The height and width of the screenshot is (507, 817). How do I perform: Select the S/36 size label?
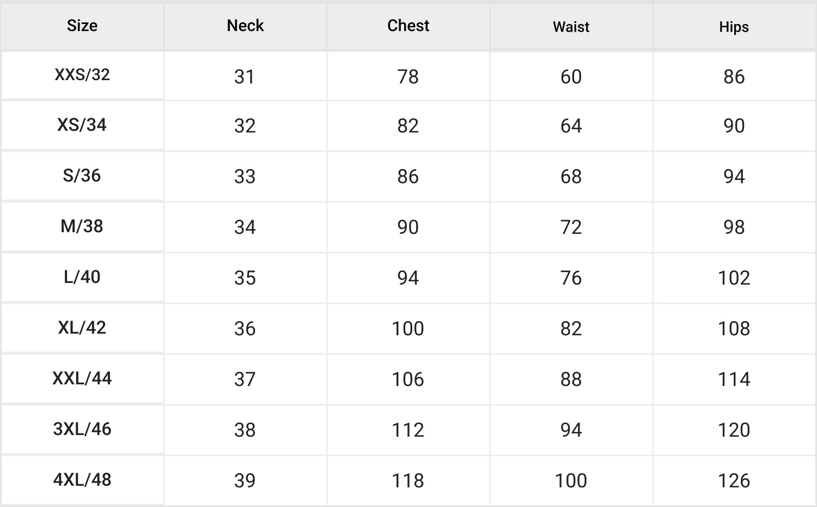click(82, 176)
